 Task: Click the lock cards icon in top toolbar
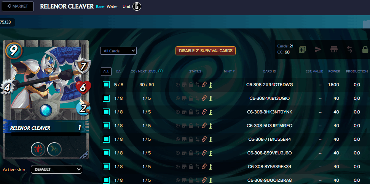click(365, 49)
